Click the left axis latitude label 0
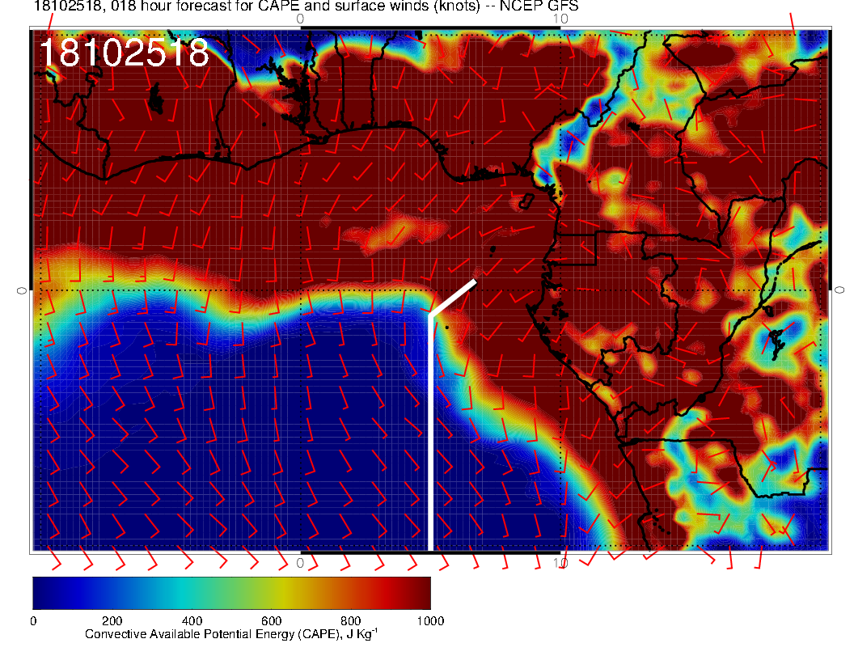The image size is (854, 660). pyautogui.click(x=22, y=290)
